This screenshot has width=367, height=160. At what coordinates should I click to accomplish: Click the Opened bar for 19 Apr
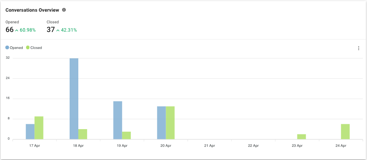click(117, 120)
